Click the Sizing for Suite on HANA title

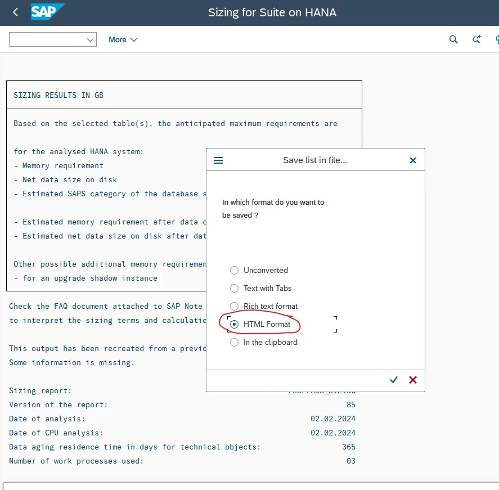[x=272, y=12]
